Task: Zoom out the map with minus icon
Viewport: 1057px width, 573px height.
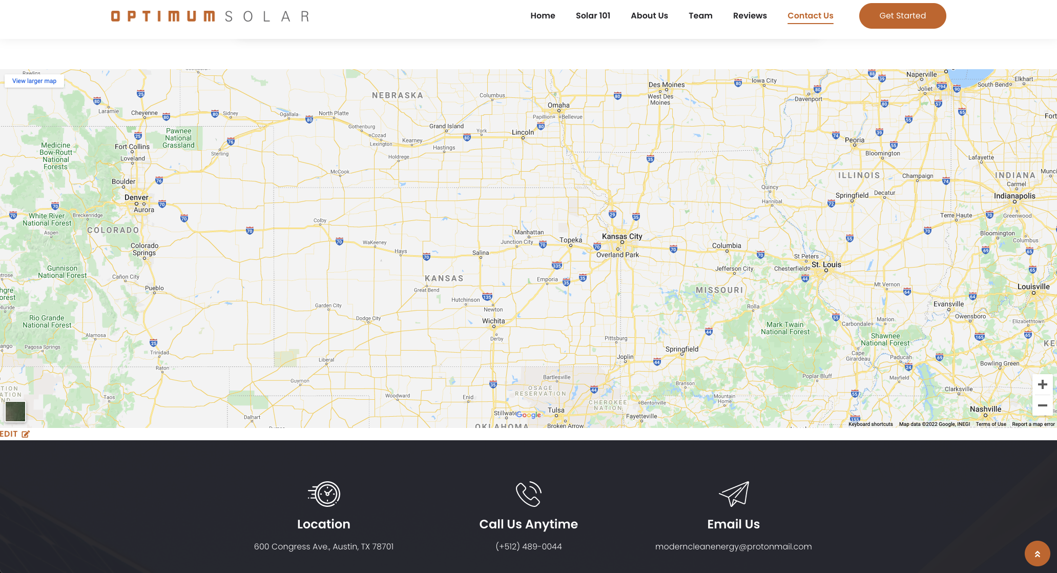Action: point(1042,405)
